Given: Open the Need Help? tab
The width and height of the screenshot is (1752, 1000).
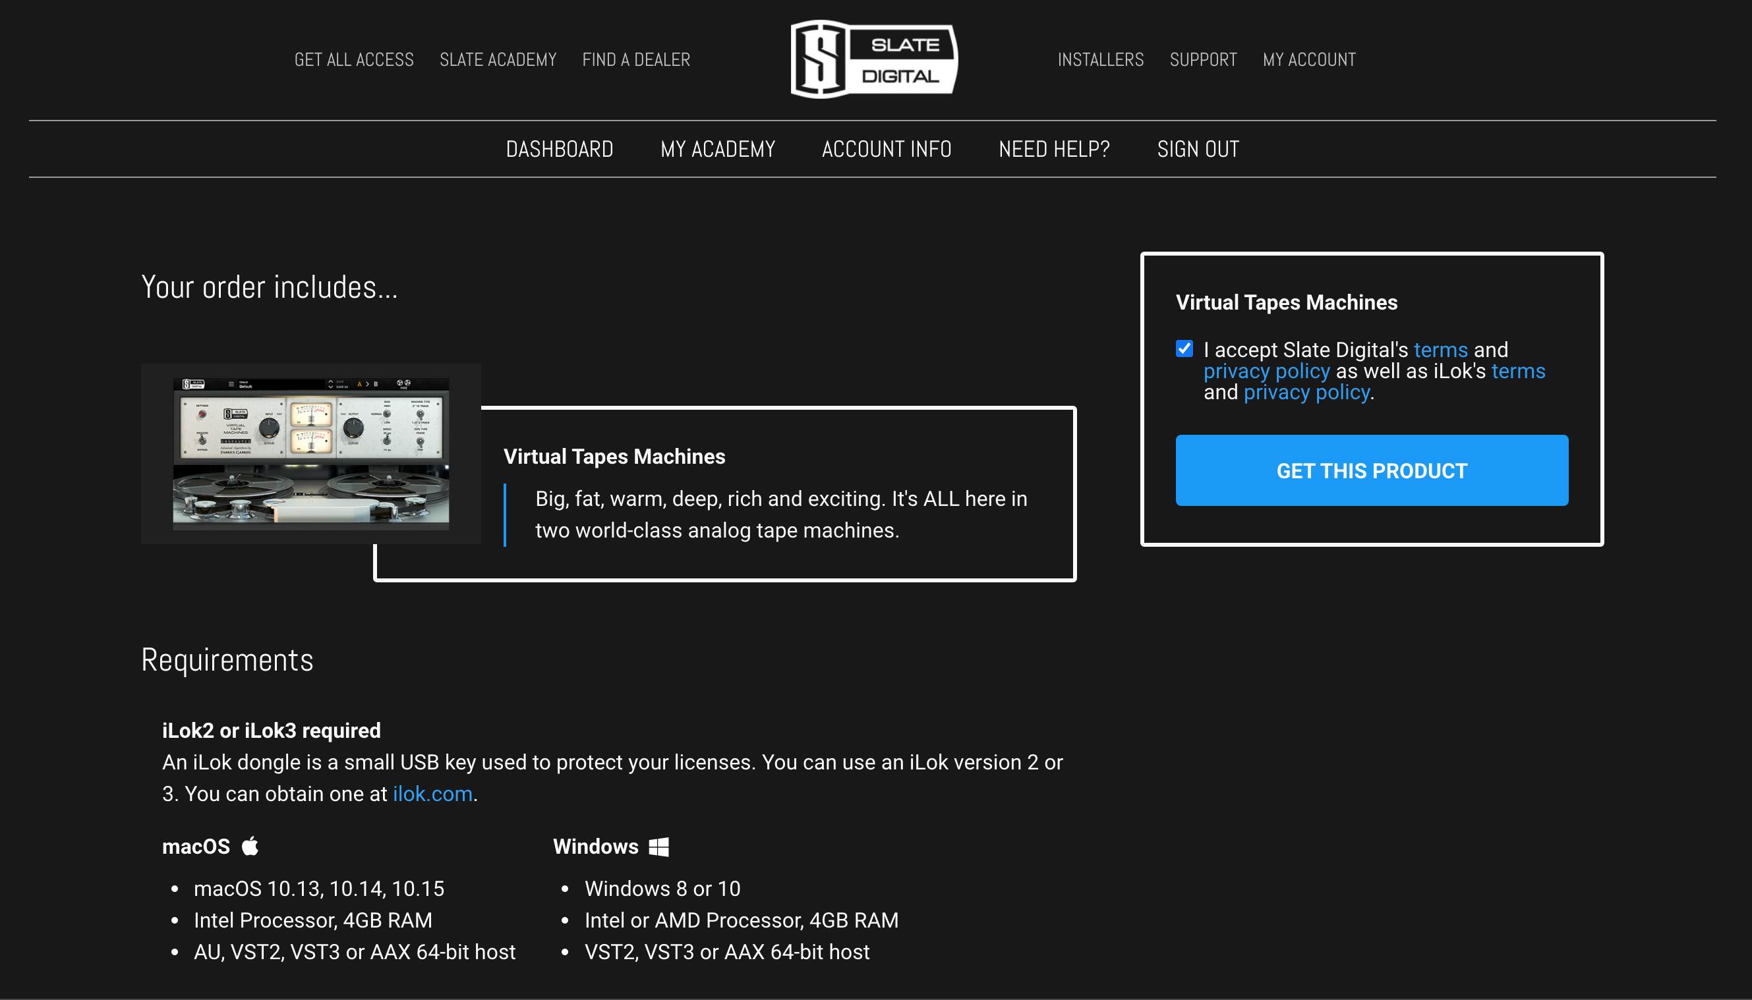Looking at the screenshot, I should pos(1054,149).
